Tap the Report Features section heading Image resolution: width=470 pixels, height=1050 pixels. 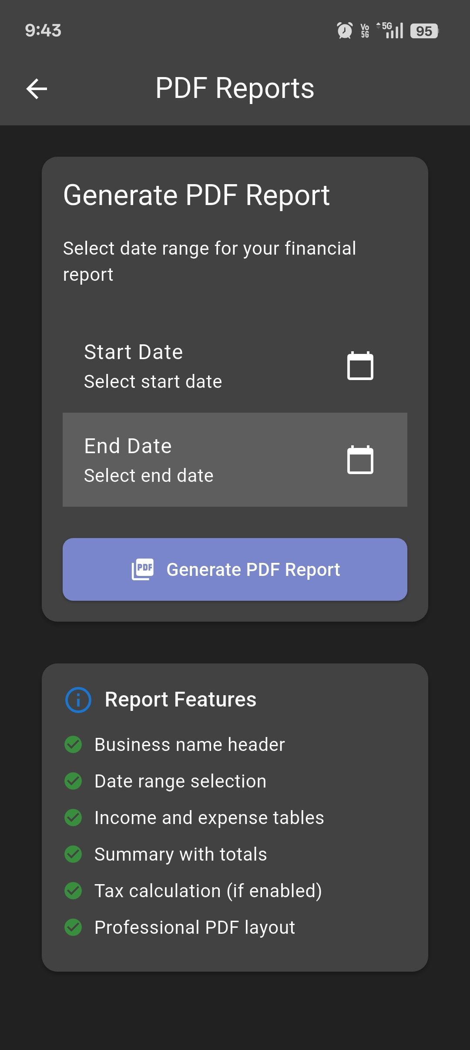pos(181,700)
